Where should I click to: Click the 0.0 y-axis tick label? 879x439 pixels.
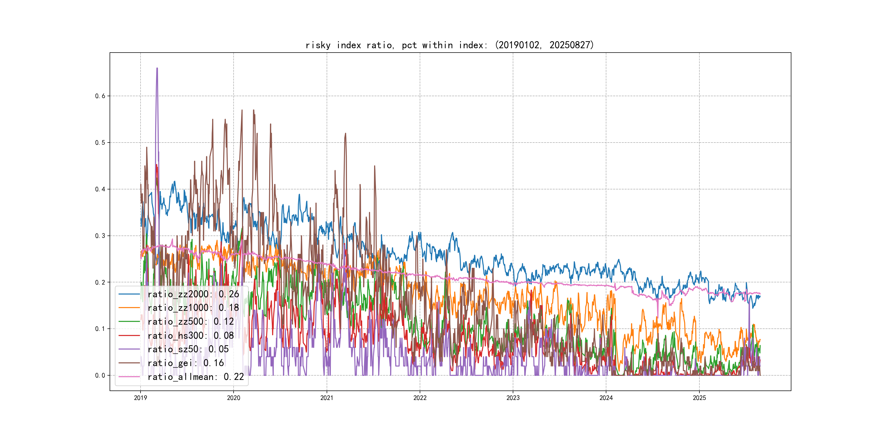pos(100,376)
